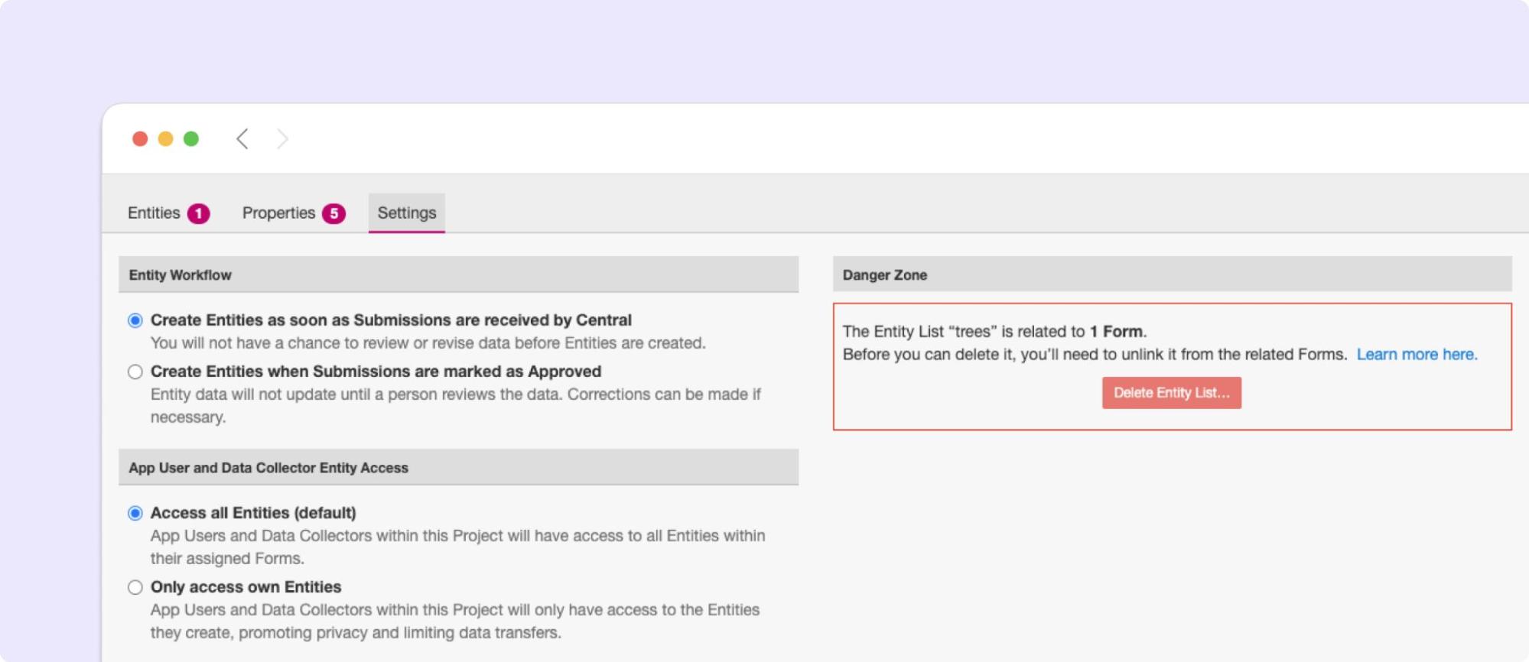This screenshot has height=662, width=1529.
Task: Click the red close window dot
Action: 140,139
